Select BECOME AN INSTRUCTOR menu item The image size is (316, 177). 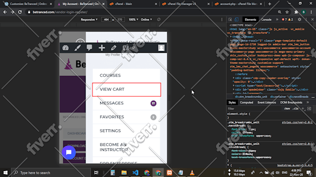126,147
